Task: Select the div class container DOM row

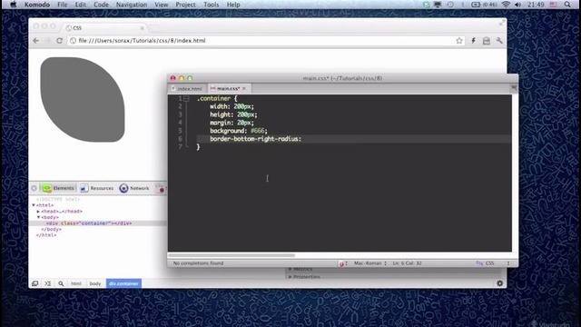Action: tap(98, 223)
